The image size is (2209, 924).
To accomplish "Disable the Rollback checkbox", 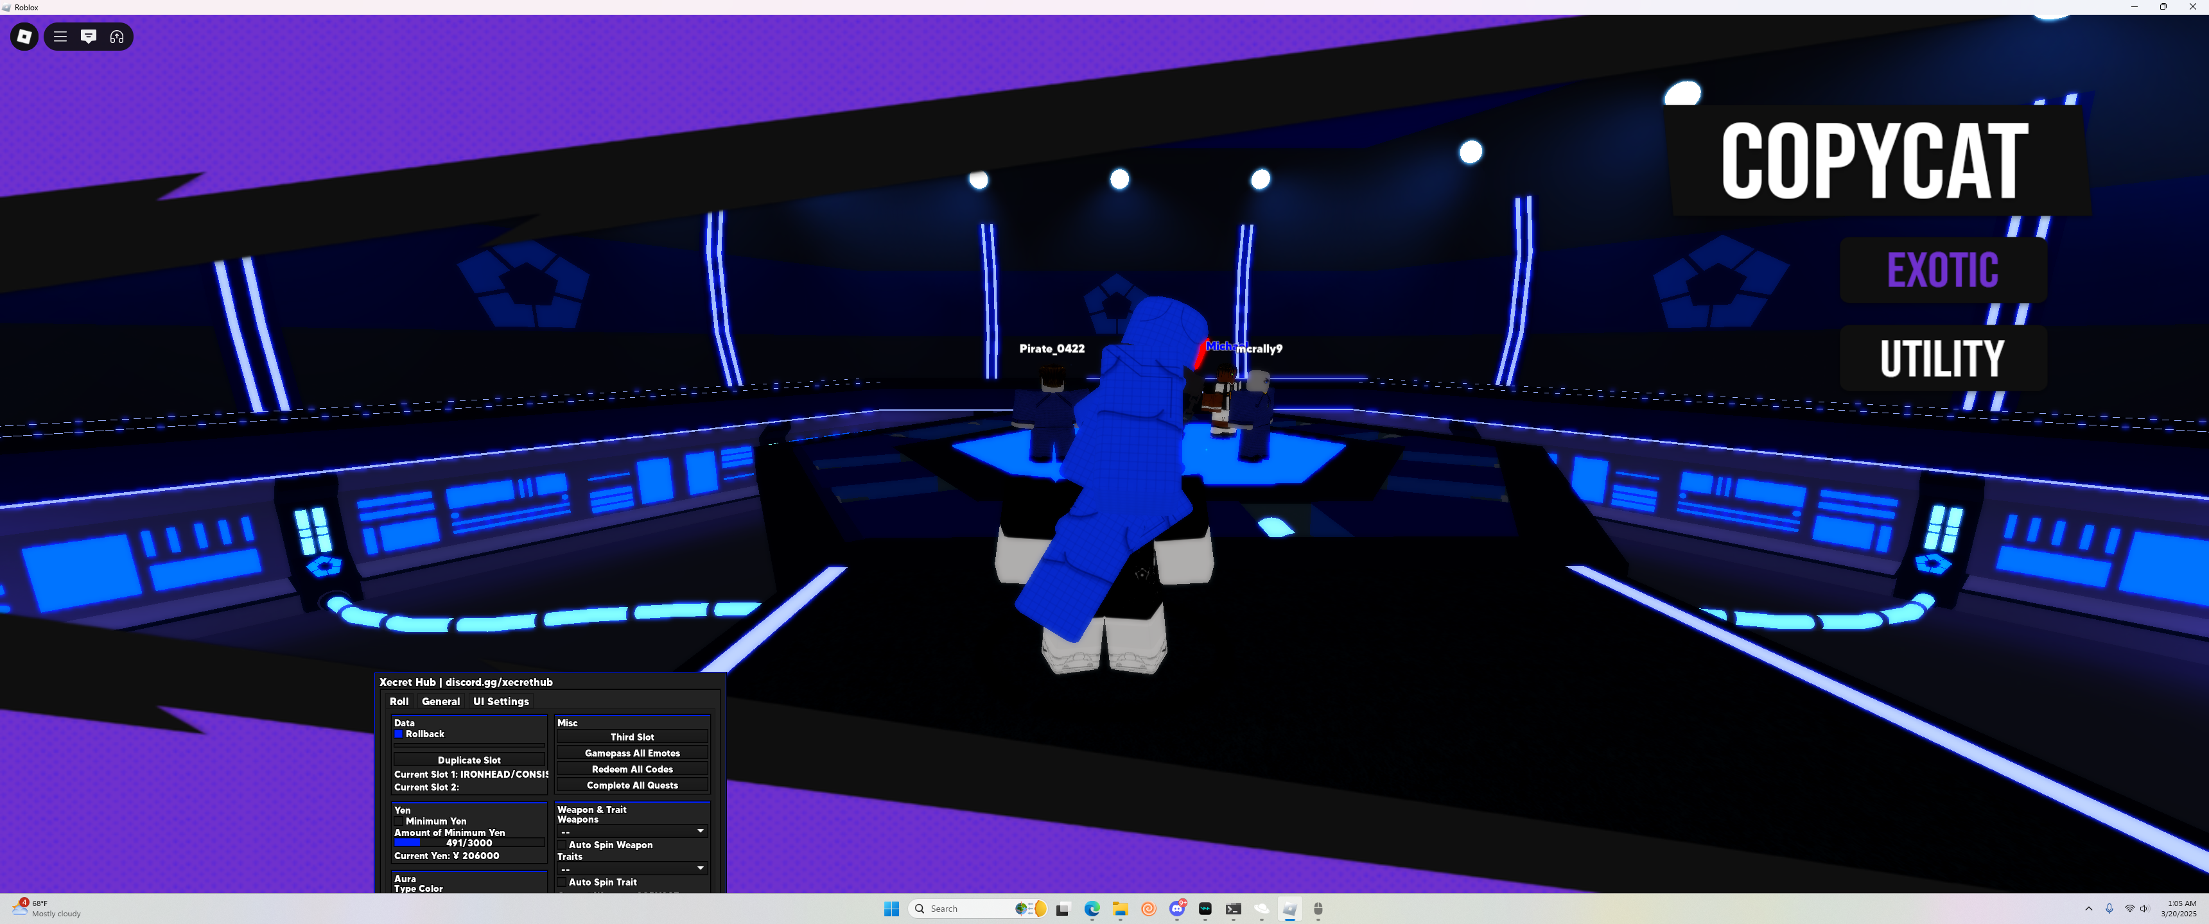I will tap(399, 735).
